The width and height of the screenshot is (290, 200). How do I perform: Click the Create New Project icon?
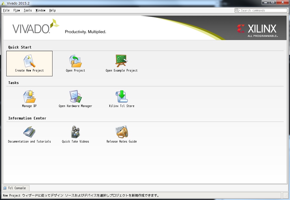pyautogui.click(x=29, y=61)
